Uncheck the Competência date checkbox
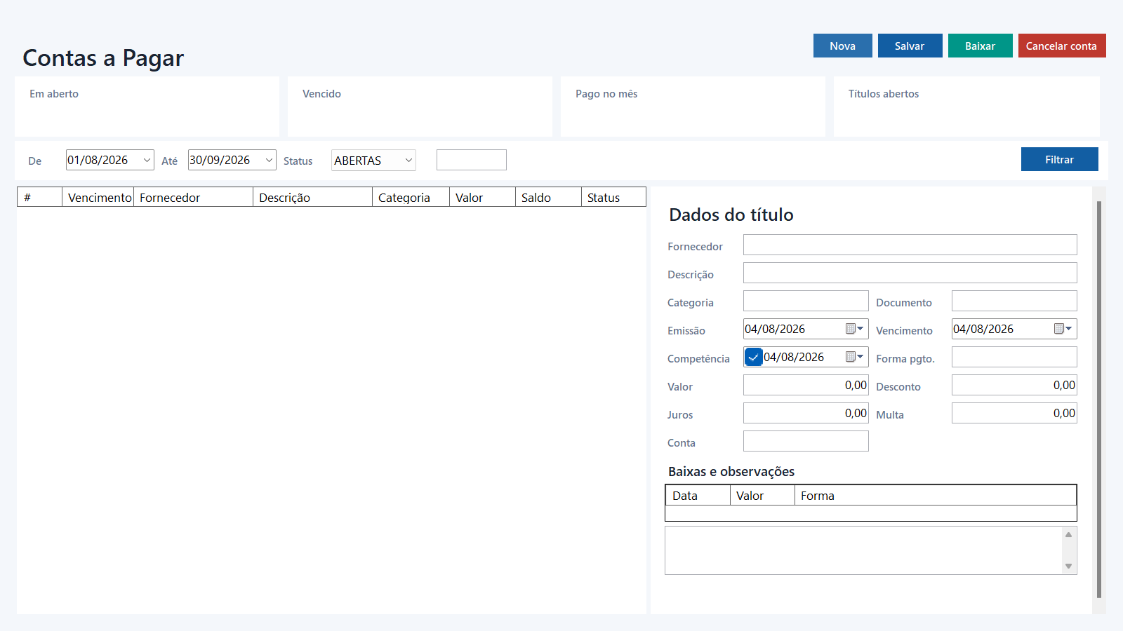The height and width of the screenshot is (631, 1123). click(753, 357)
